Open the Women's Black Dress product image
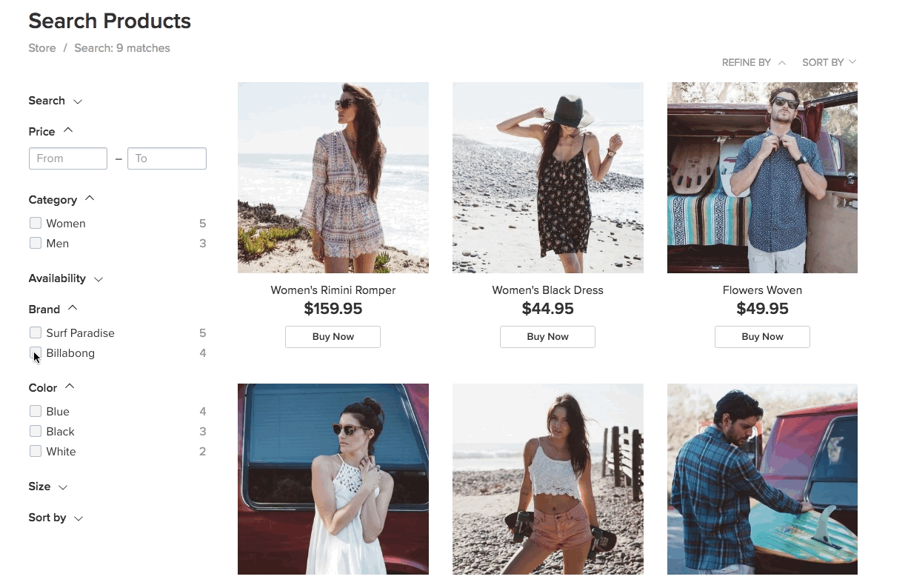 coord(547,178)
